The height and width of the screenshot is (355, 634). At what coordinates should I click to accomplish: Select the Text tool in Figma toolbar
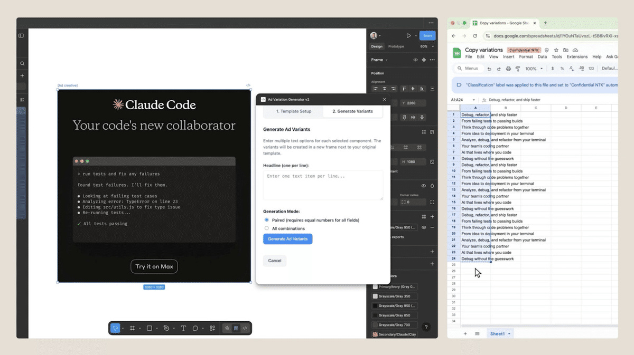tap(183, 328)
